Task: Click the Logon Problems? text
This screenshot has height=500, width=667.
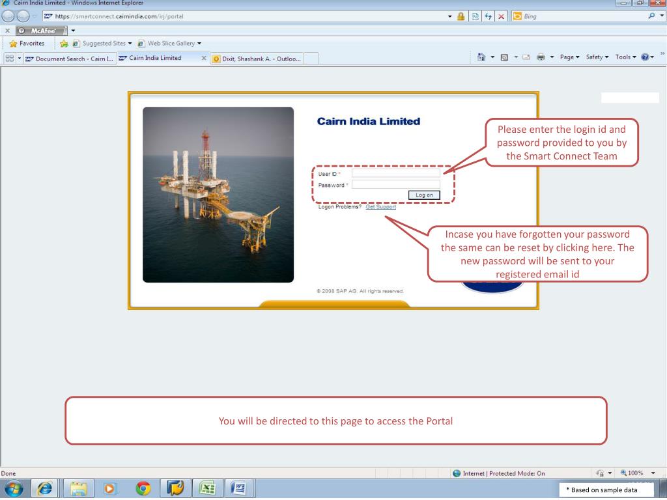Action: [x=339, y=207]
